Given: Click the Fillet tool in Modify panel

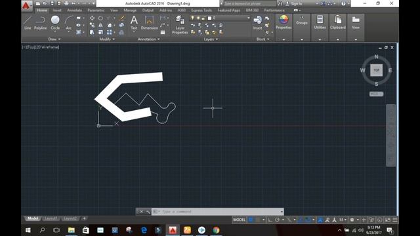Looking at the screenshot, I should point(110,25).
